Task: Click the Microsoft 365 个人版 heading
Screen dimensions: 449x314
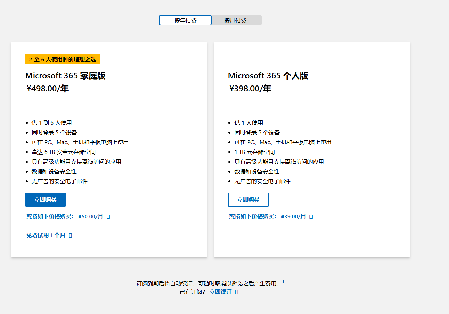Action: tap(268, 76)
